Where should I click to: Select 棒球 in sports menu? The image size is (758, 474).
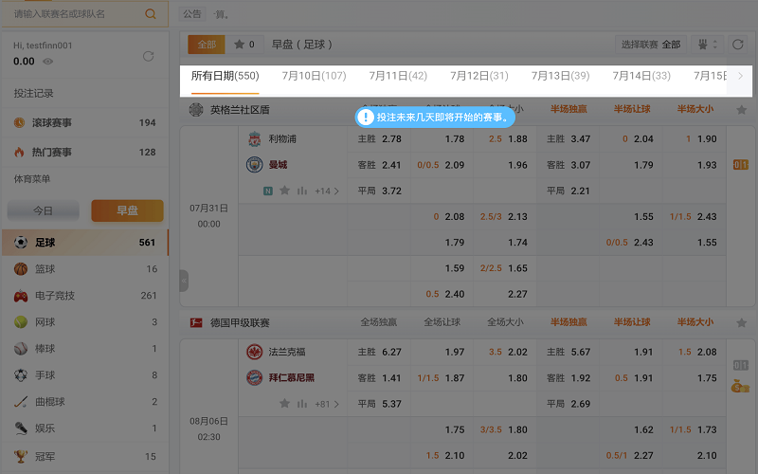tap(85, 349)
